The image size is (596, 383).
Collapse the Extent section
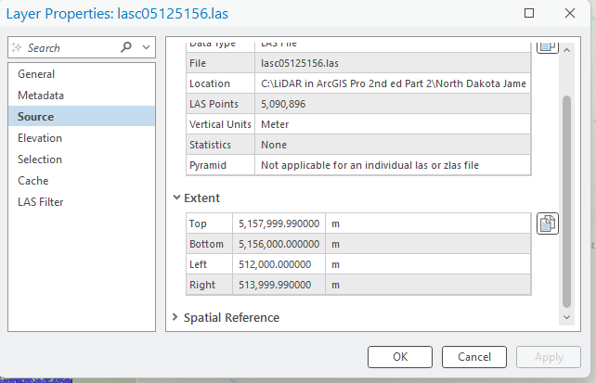coord(176,198)
